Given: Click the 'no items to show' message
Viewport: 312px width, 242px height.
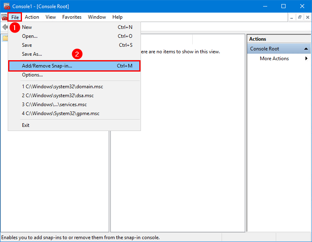Looking at the screenshot, I should coord(180,52).
